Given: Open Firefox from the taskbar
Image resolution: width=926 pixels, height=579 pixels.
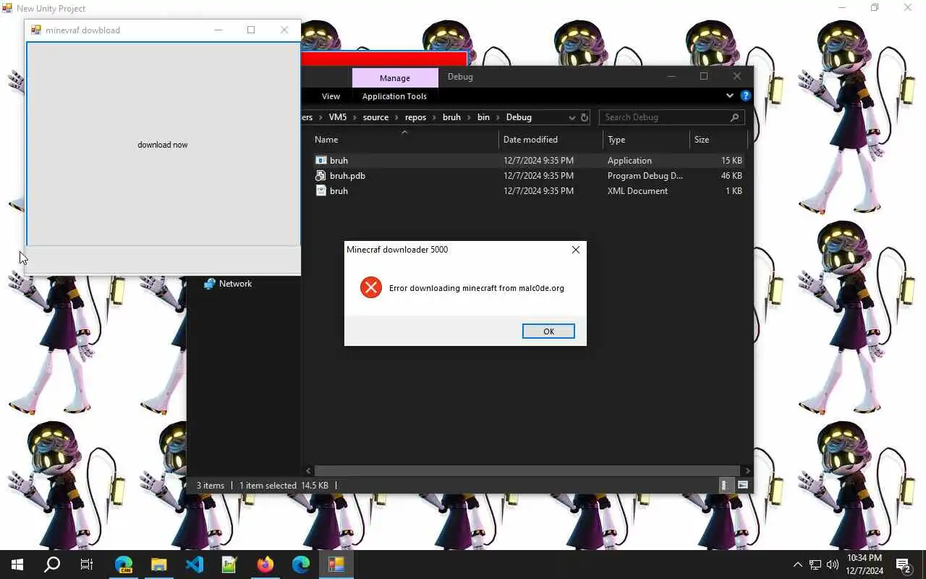Looking at the screenshot, I should 266,565.
